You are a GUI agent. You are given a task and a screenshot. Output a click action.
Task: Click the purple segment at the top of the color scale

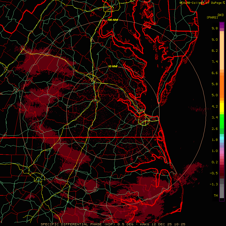point(222,25)
